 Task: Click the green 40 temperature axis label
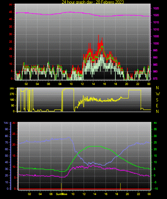(155, 123)
